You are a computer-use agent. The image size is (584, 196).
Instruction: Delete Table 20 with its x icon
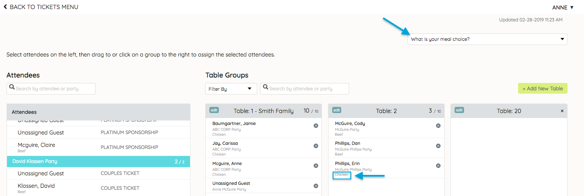click(562, 111)
